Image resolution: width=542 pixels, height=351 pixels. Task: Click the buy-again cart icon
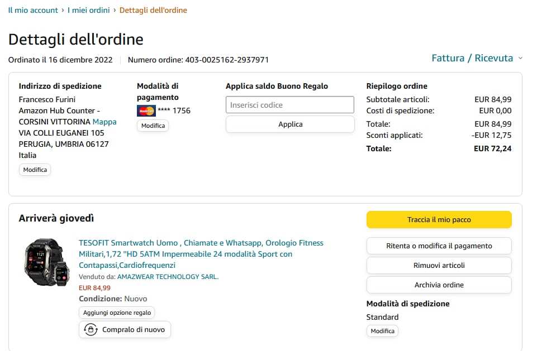point(91,330)
